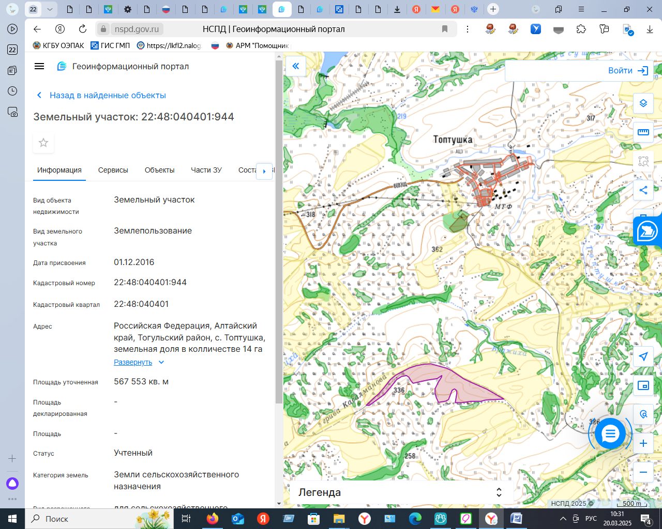
Task: Launch Firefox from the taskbar
Action: tap(213, 519)
